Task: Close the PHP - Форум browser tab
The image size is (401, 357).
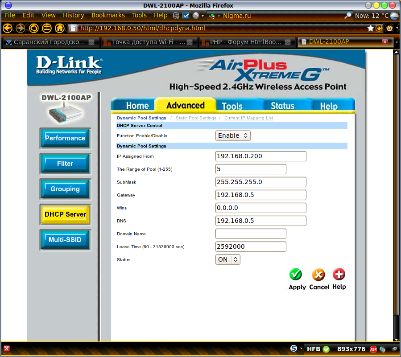Action: tap(288, 42)
